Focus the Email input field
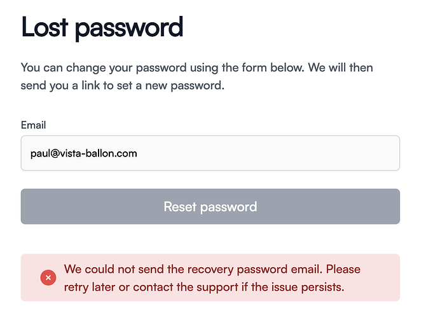The width and height of the screenshot is (426, 318). coord(210,153)
